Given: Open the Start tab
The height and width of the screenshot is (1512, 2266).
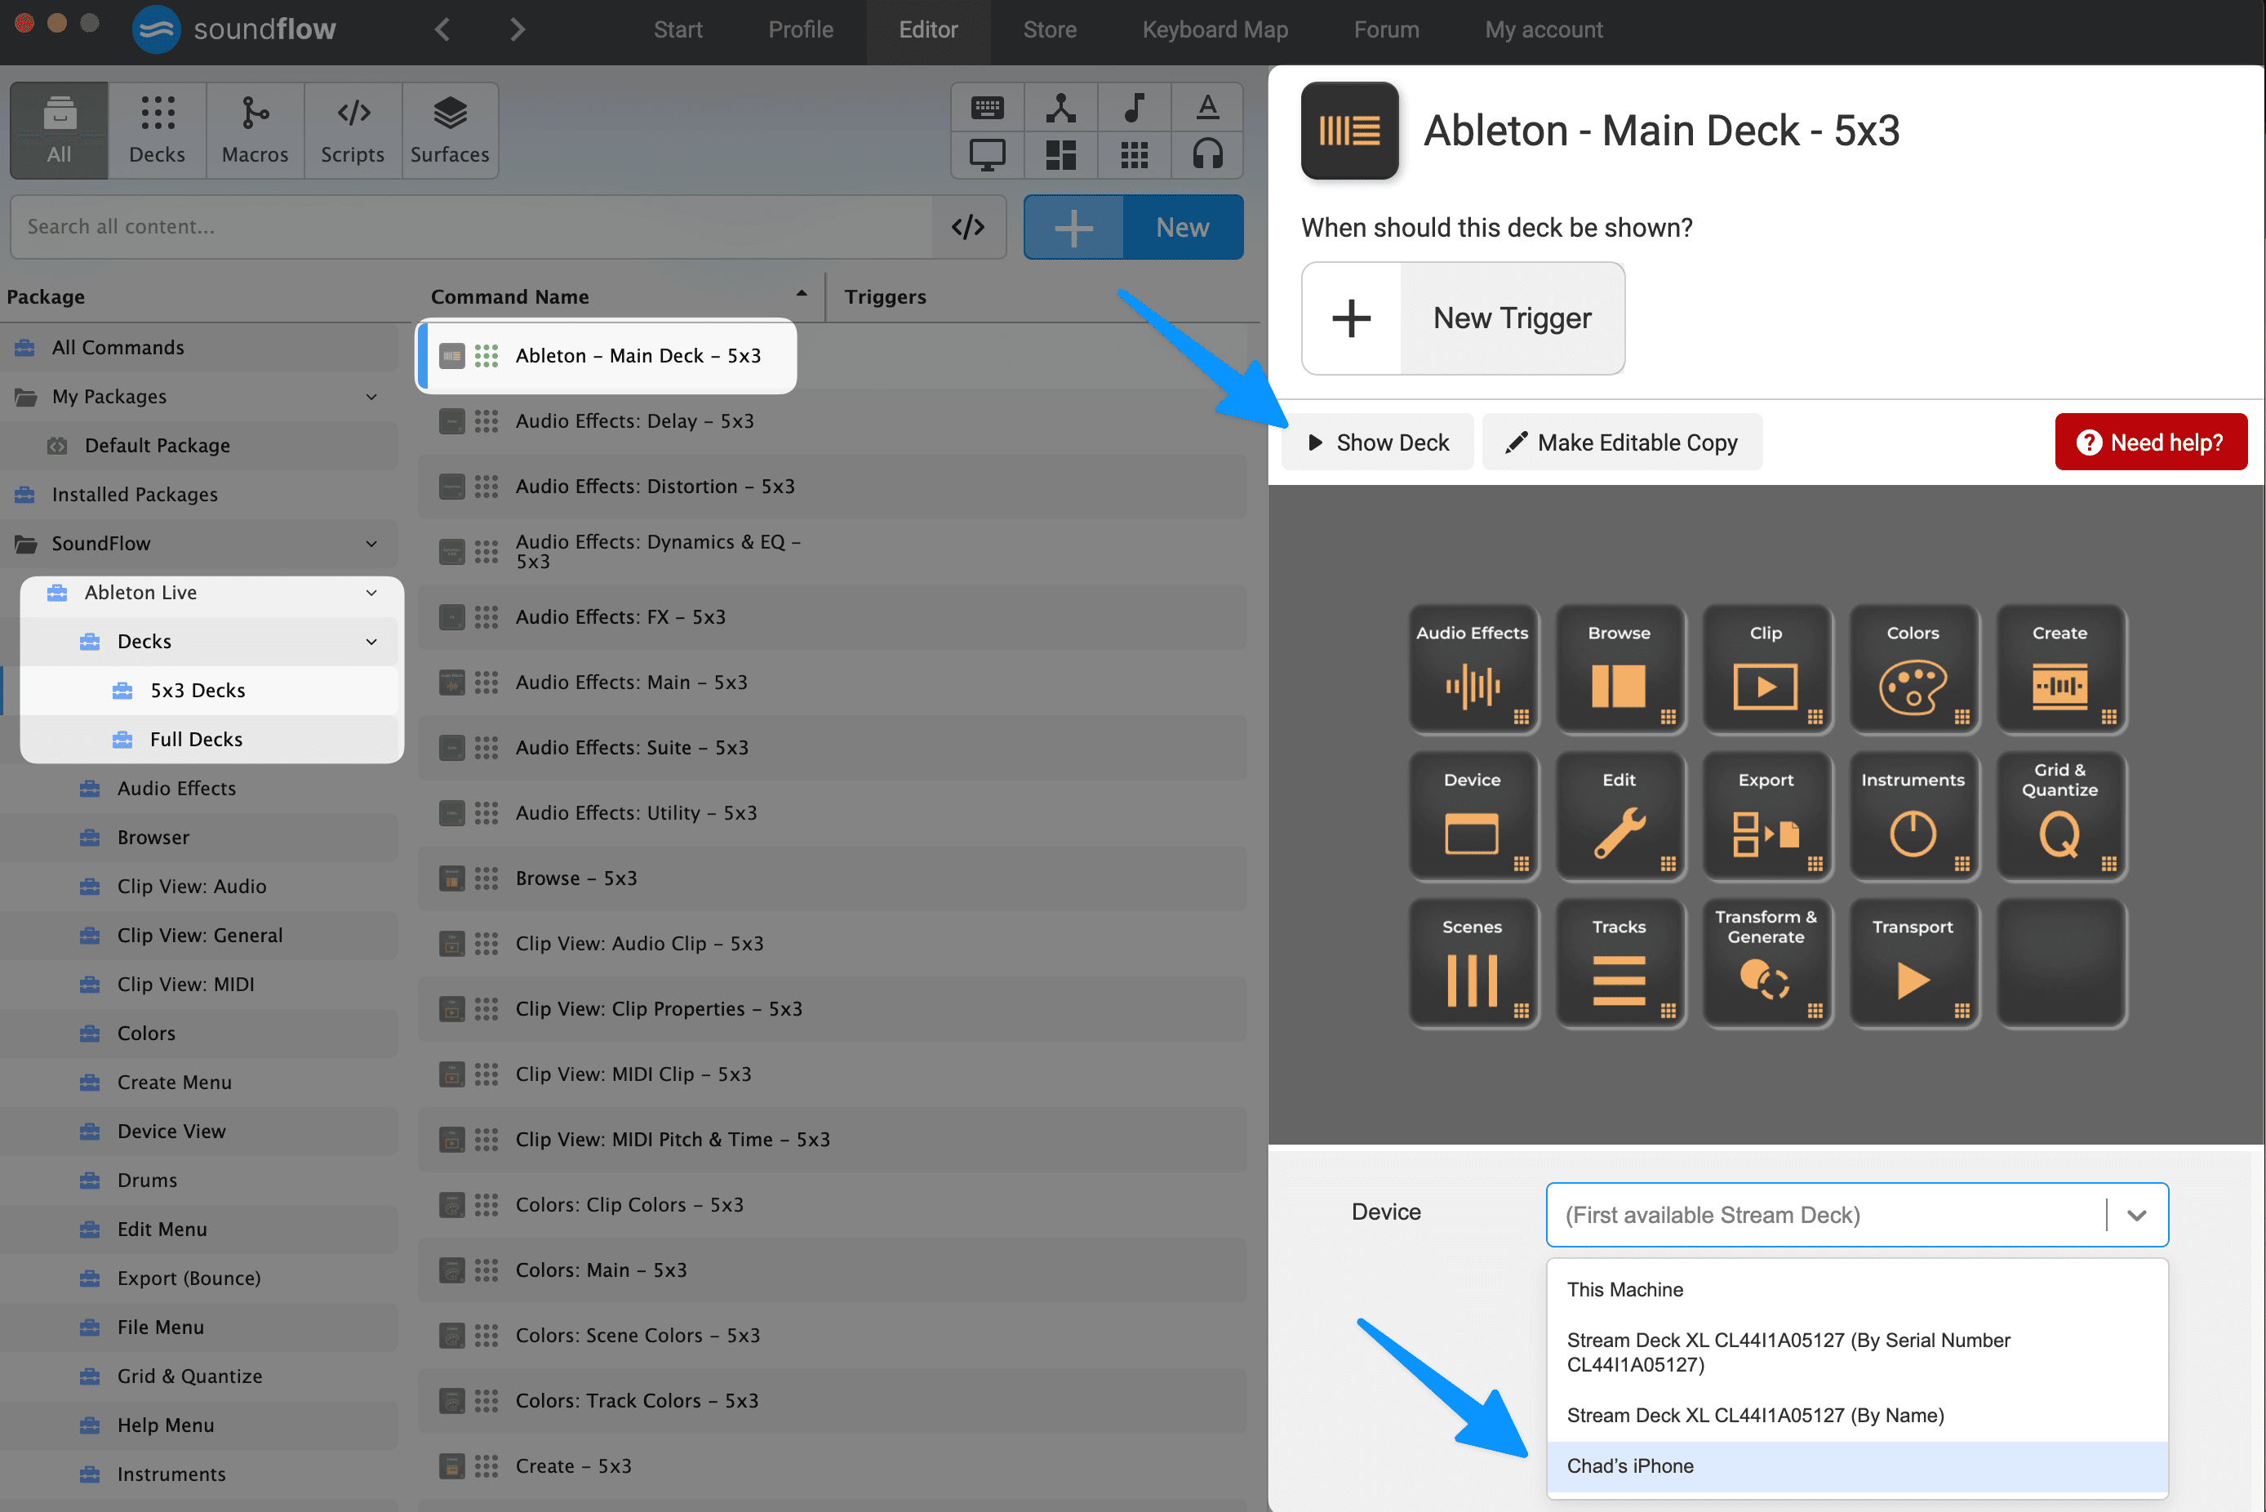Looking at the screenshot, I should [x=678, y=30].
